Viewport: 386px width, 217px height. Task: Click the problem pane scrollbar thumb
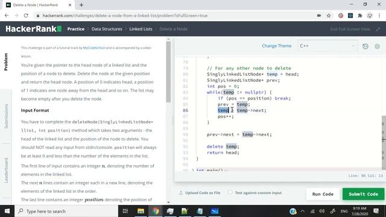point(168,71)
